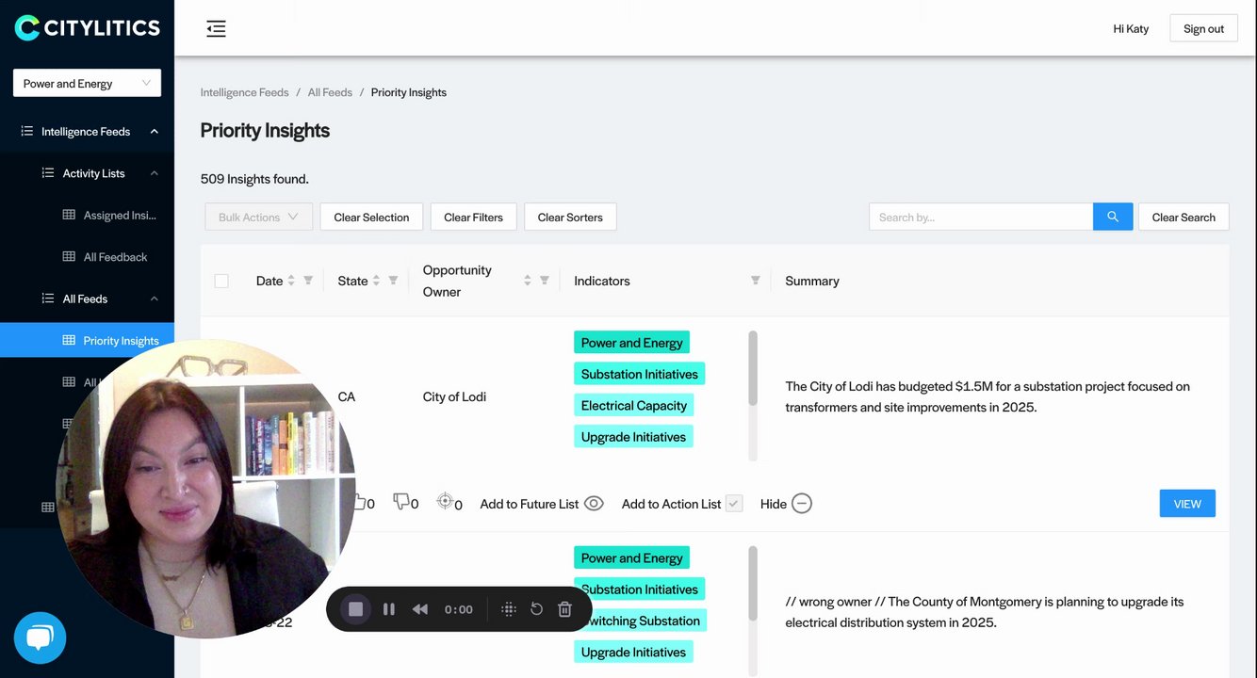The height and width of the screenshot is (678, 1257).
Task: Click Assigned Insights table icon
Action: 69,215
